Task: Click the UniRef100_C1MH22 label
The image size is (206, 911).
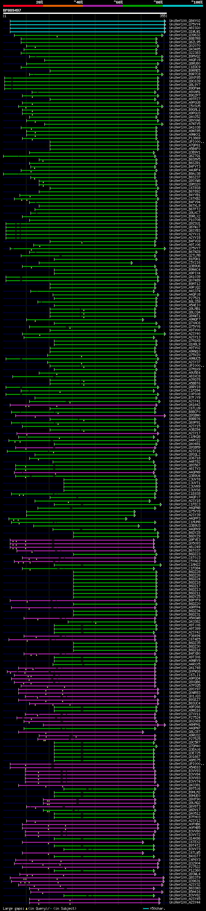Action: [x=185, y=565]
